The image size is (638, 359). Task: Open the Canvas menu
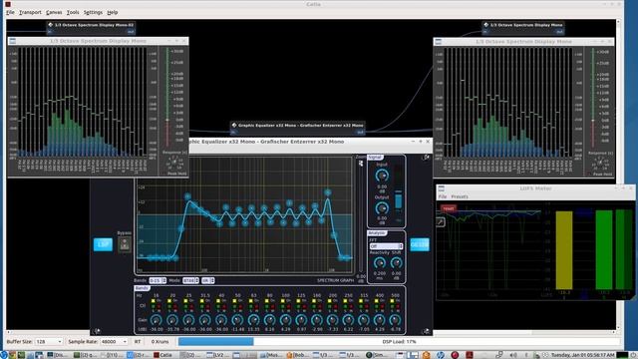pos(54,12)
